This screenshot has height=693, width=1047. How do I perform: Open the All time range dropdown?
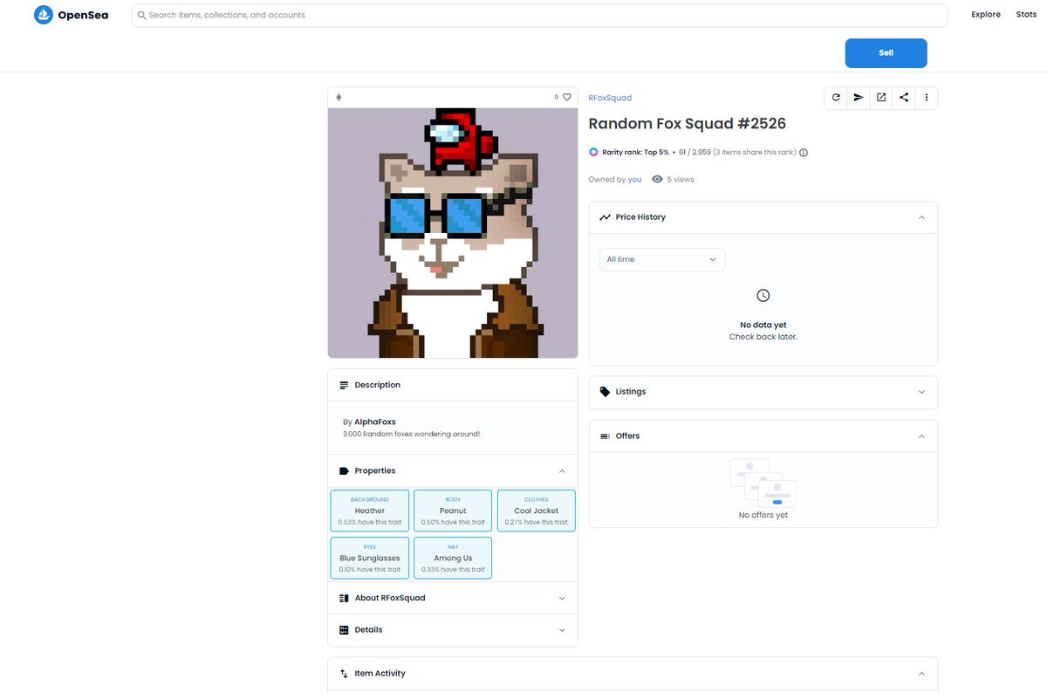click(661, 259)
